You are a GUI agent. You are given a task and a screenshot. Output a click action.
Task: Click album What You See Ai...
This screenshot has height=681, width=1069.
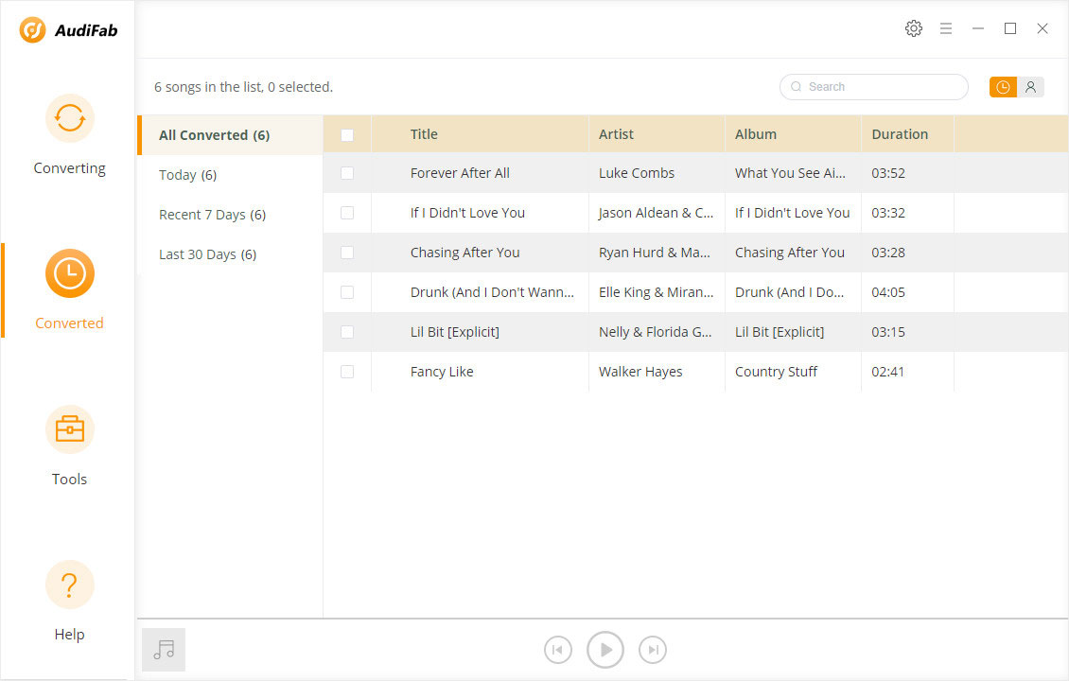pyautogui.click(x=790, y=173)
